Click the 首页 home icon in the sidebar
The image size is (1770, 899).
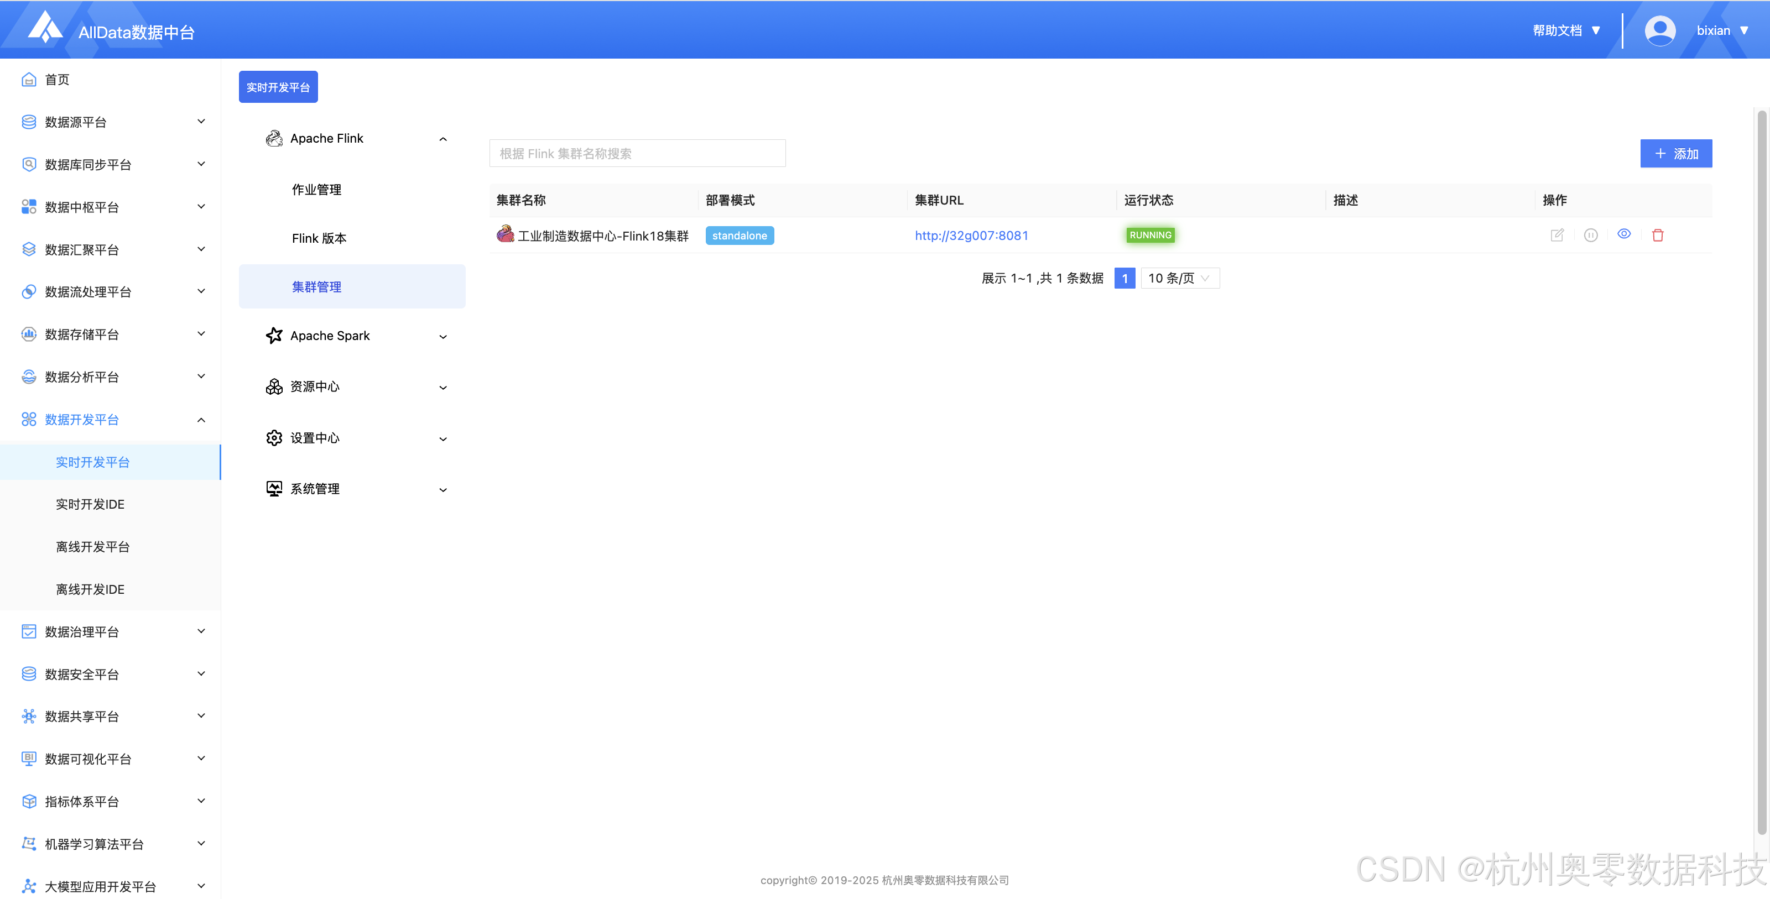pos(29,80)
